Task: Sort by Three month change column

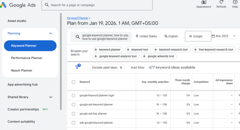Action: [182, 82]
